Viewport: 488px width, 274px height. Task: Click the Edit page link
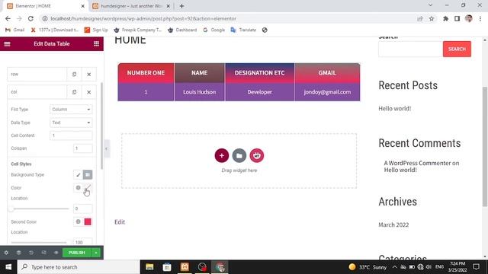[x=120, y=221]
